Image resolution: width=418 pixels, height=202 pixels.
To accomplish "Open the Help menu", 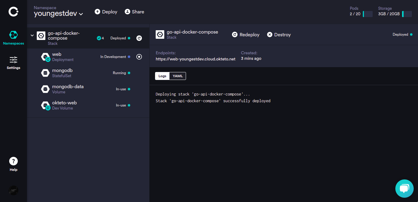I will [13, 164].
